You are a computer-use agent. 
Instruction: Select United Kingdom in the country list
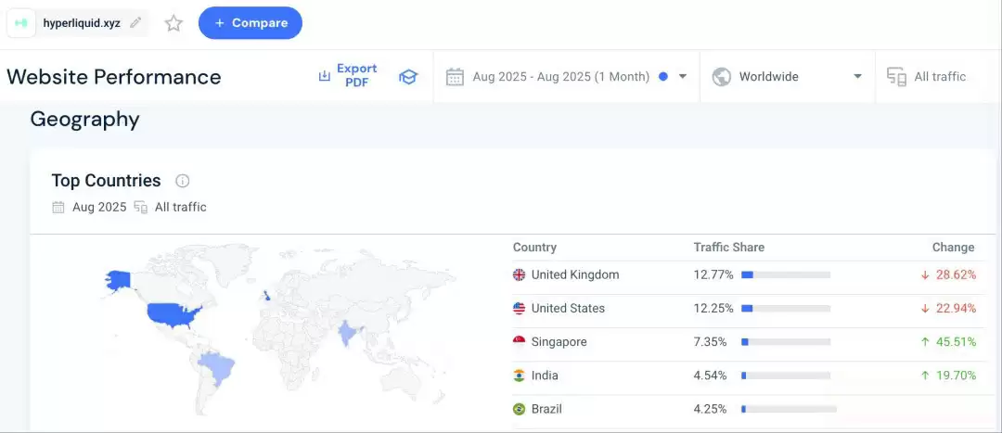click(574, 275)
